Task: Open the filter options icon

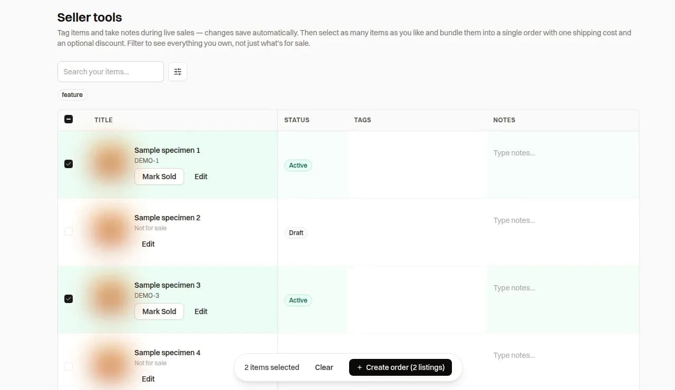Action: click(178, 72)
